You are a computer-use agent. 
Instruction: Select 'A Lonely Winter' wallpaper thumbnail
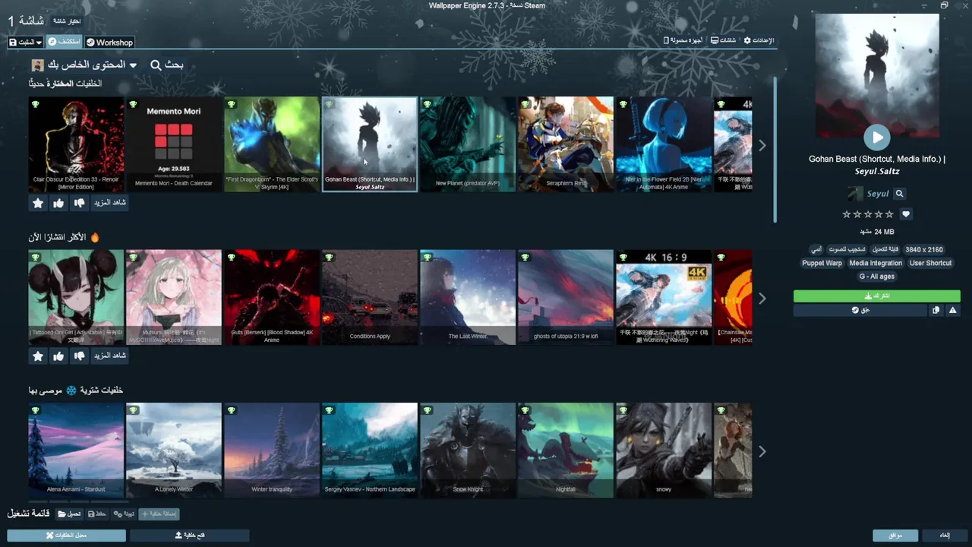click(x=174, y=451)
